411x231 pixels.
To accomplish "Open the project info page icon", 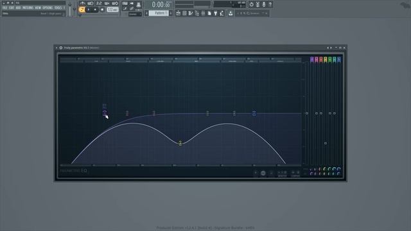I will click(209, 13).
